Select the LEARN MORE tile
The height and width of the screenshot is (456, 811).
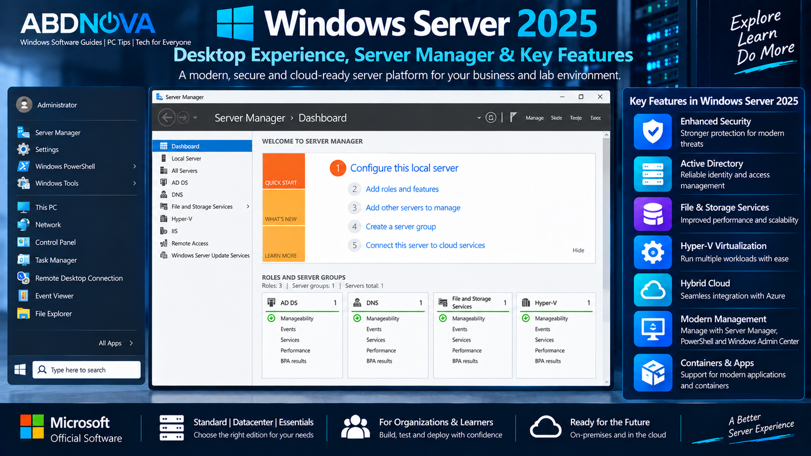[x=284, y=244]
